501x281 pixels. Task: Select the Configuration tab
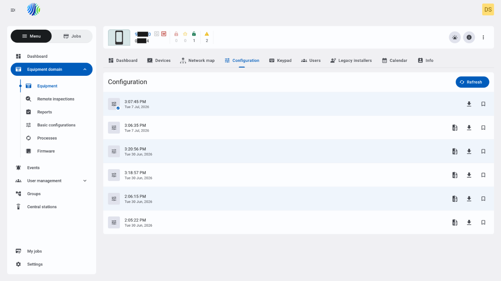[242, 60]
